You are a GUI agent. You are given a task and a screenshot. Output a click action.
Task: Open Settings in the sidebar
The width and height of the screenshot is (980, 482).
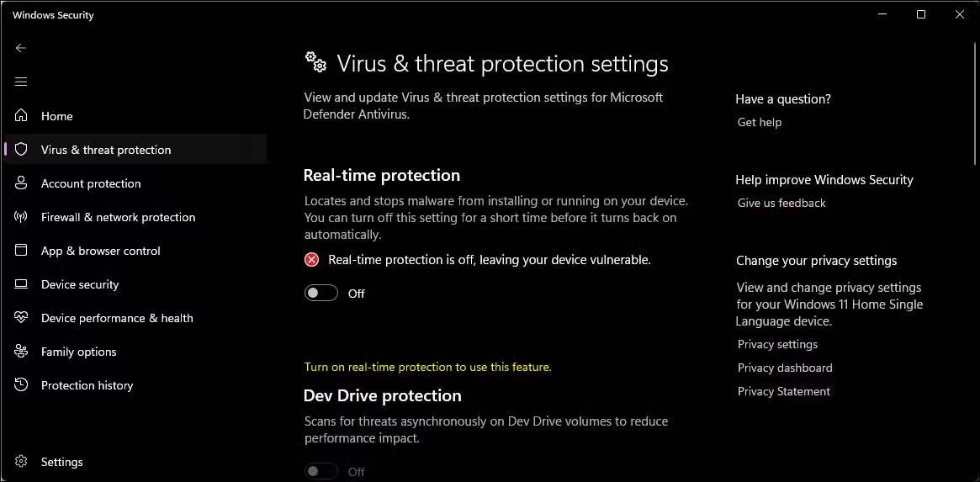coord(61,462)
